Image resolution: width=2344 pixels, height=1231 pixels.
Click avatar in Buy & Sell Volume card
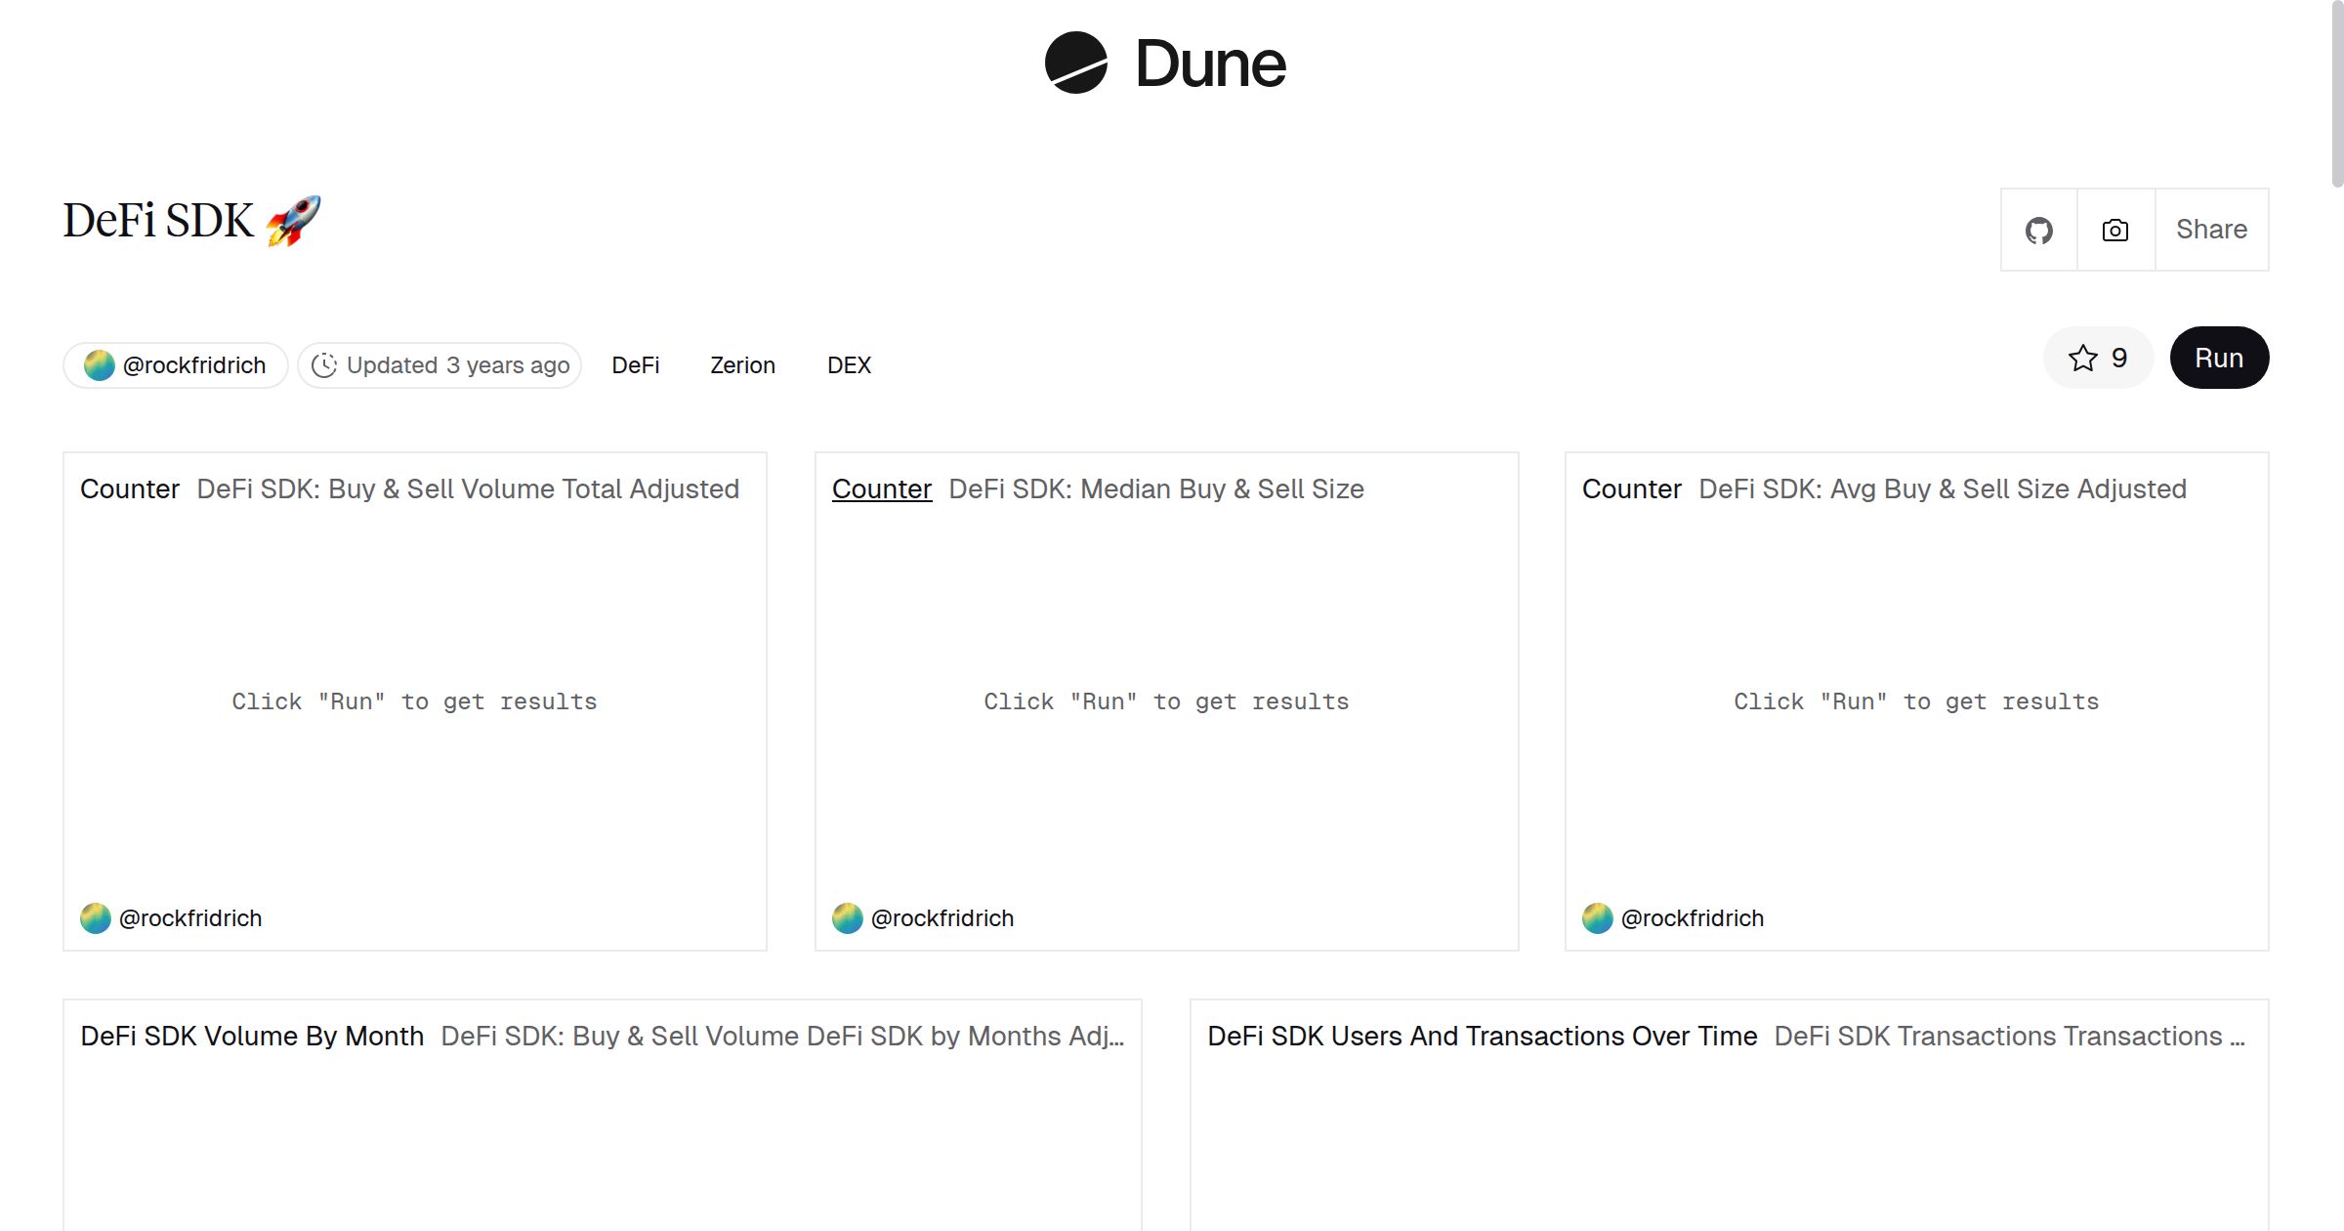click(96, 918)
